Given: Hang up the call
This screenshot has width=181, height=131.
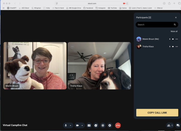Looking at the screenshot, I should coord(118,125).
